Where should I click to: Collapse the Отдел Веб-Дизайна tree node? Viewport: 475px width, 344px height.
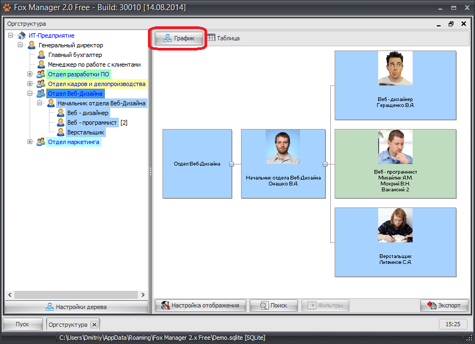pyautogui.click(x=30, y=94)
